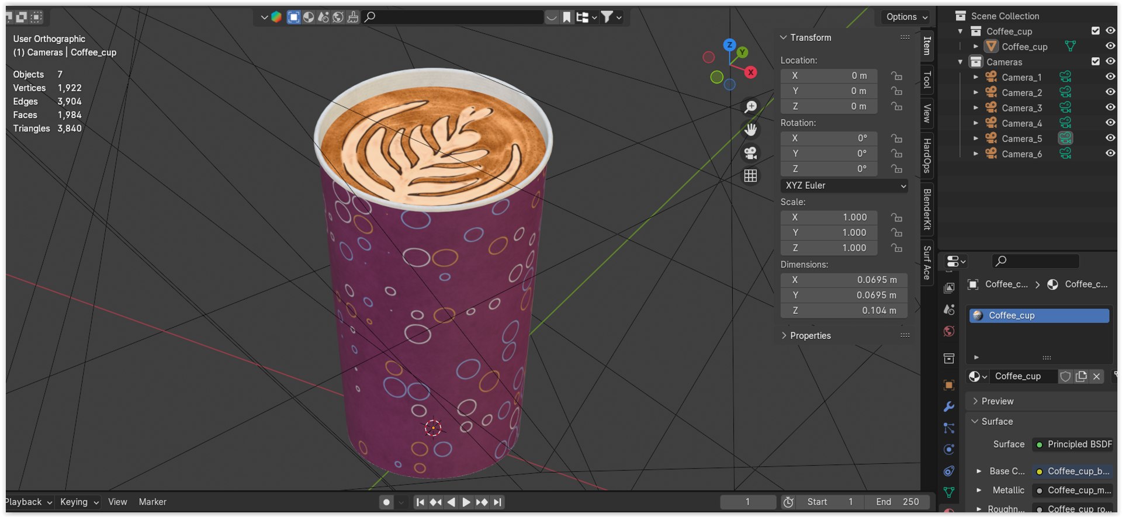The width and height of the screenshot is (1122, 517).
Task: Click the blue Z axis on navigation gizmo
Action: point(729,45)
